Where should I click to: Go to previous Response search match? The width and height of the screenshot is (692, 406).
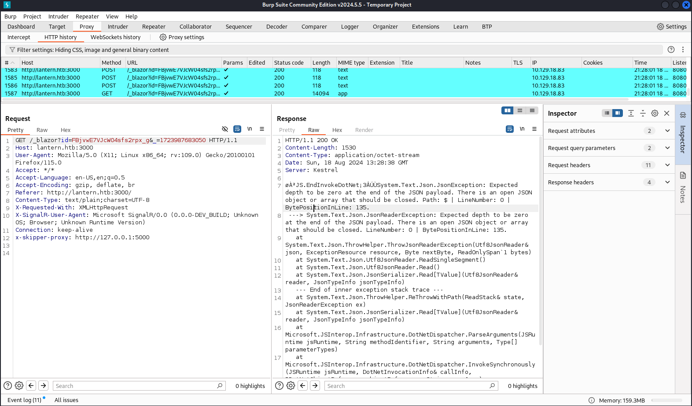[302, 385]
